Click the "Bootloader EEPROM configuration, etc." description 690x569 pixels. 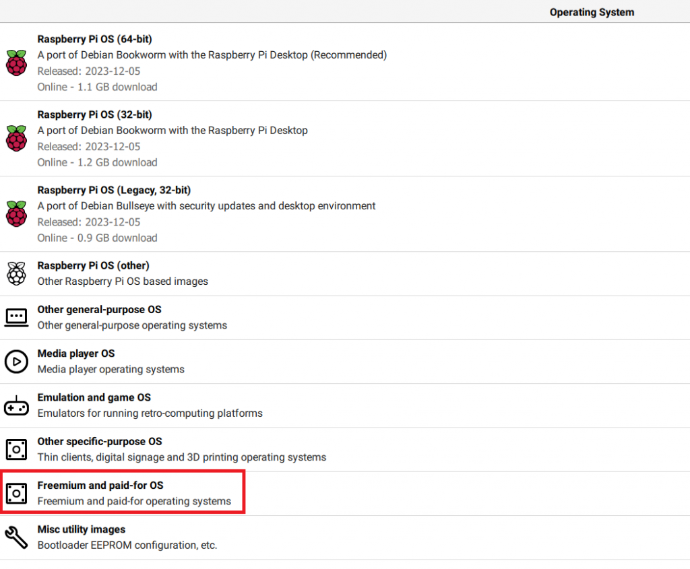coord(127,545)
